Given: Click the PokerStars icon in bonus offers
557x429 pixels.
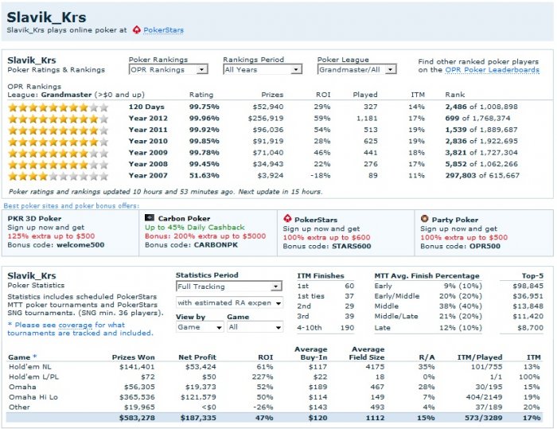Looking at the screenshot, I should (x=288, y=217).
